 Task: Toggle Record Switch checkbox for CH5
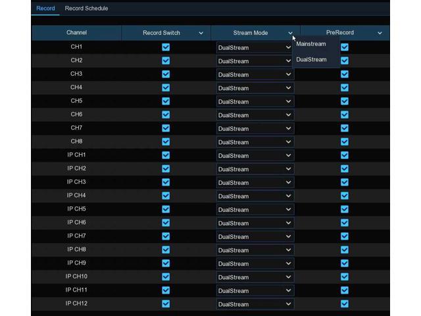[x=166, y=101]
